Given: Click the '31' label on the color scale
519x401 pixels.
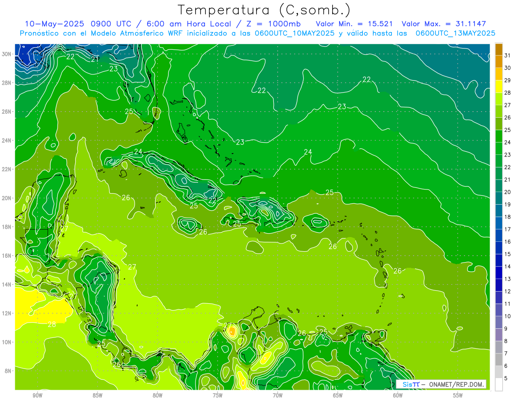Looking at the screenshot, I should click(x=508, y=55).
